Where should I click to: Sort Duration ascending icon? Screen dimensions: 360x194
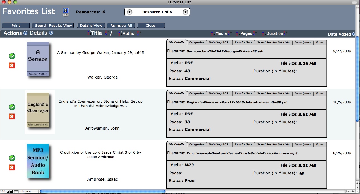click(264, 33)
